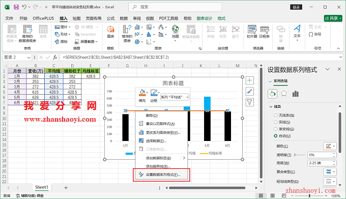Switch to Page Break Preview view icon

pos(284,195)
